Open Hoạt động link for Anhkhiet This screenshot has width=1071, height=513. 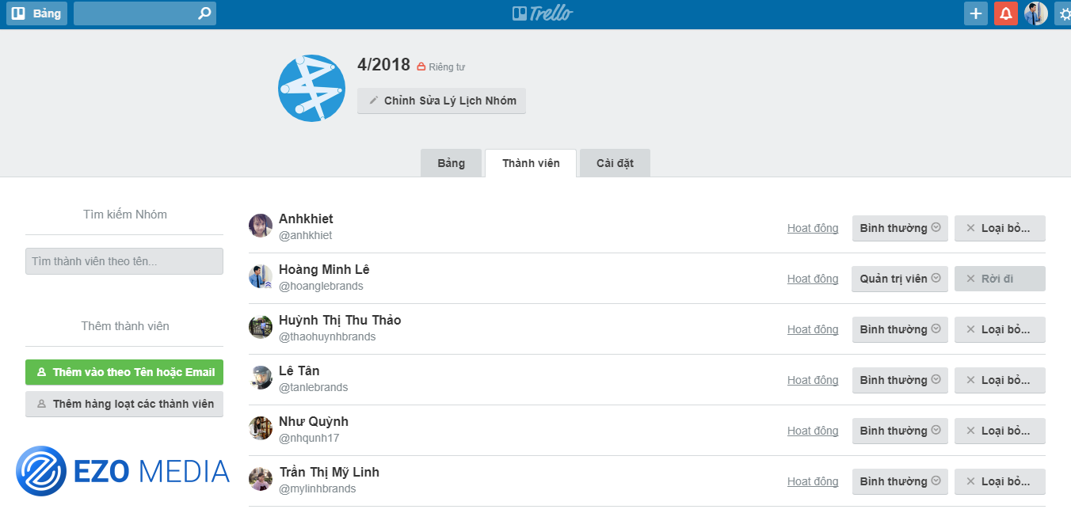pos(813,228)
